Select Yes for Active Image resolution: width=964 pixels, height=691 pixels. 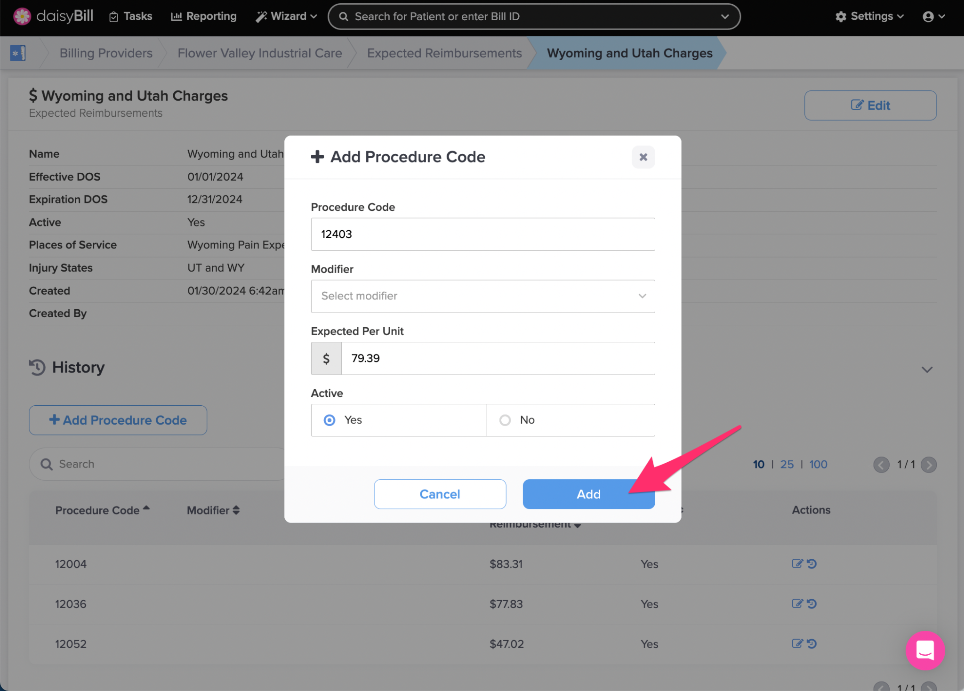point(329,420)
